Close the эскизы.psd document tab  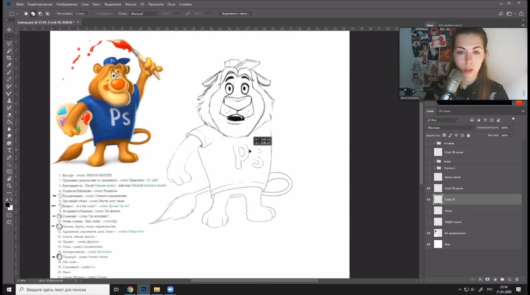point(78,22)
